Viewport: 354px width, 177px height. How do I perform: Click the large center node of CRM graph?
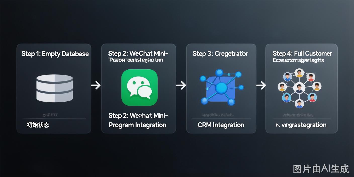(x=222, y=87)
